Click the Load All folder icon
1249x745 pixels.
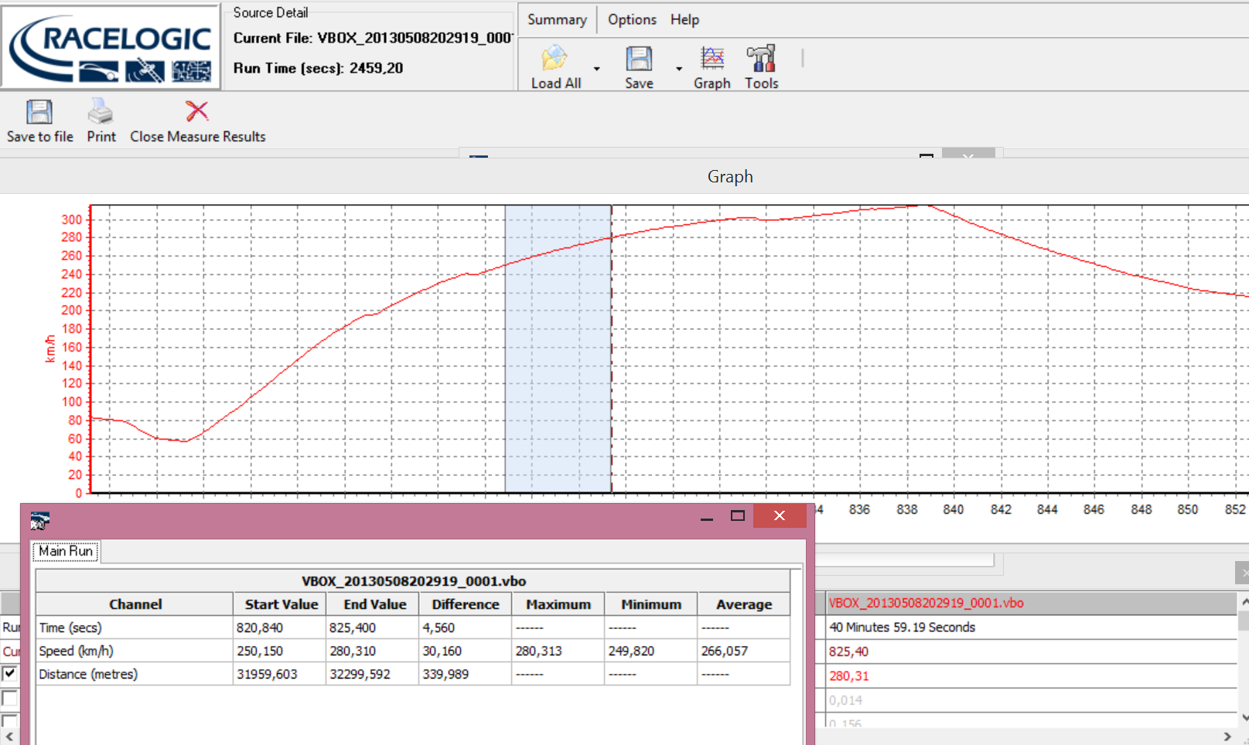coord(555,59)
